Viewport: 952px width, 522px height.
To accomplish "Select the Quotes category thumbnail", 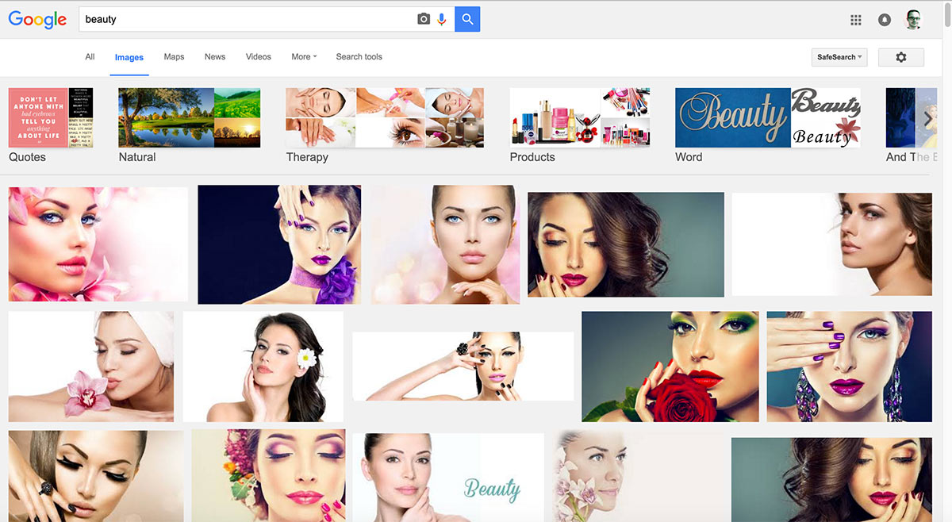I will tap(51, 117).
